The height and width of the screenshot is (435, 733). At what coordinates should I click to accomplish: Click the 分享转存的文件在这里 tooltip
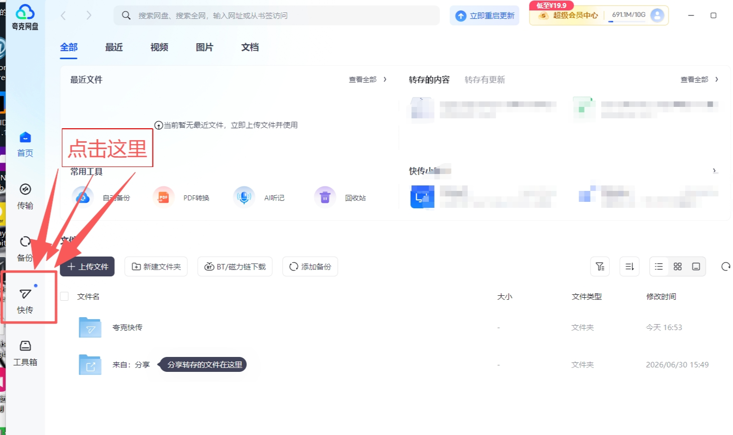[203, 364]
